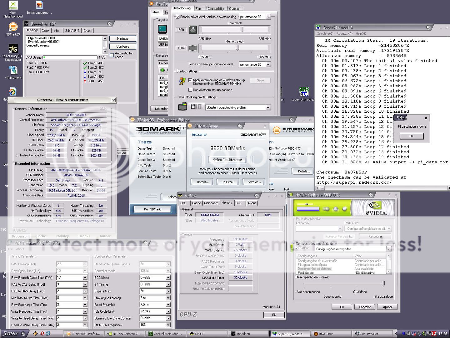The height and width of the screenshot is (338, 450).
Task: Enable Use alternate startup daemon
Action: coord(190,90)
